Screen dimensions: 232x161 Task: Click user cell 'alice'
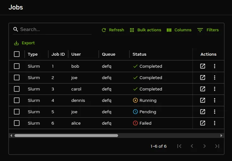(76, 123)
